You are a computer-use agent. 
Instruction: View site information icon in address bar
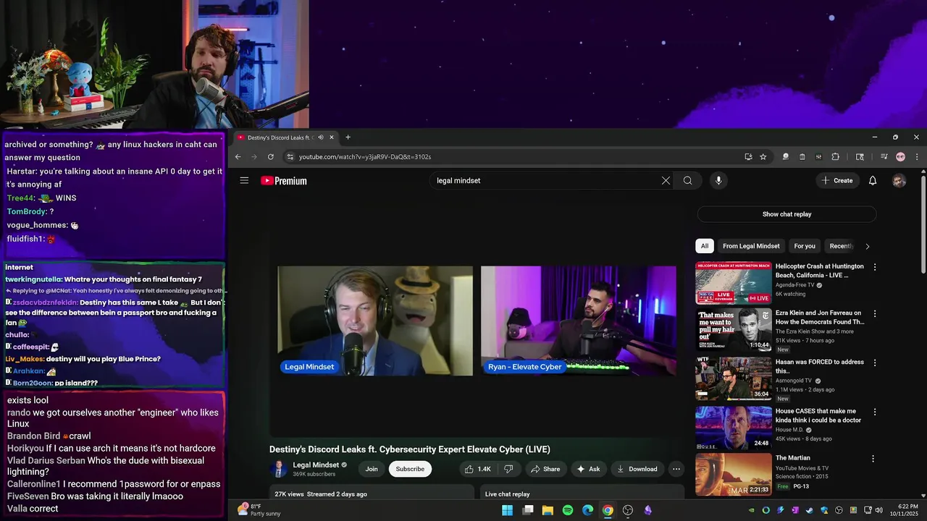pos(290,157)
